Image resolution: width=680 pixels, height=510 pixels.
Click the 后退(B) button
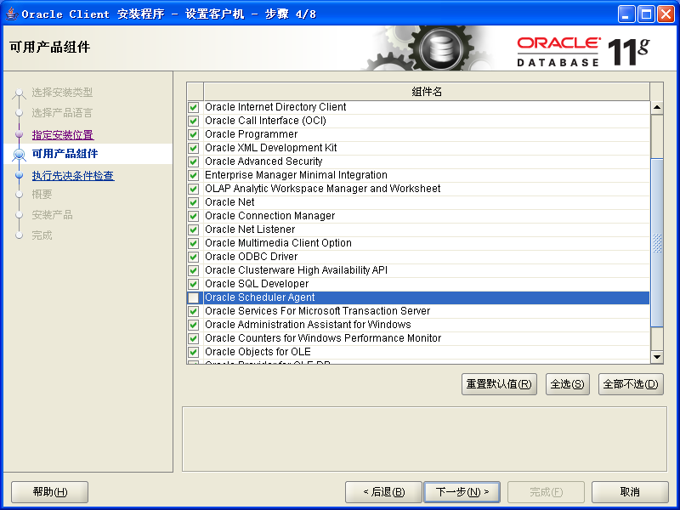(383, 492)
